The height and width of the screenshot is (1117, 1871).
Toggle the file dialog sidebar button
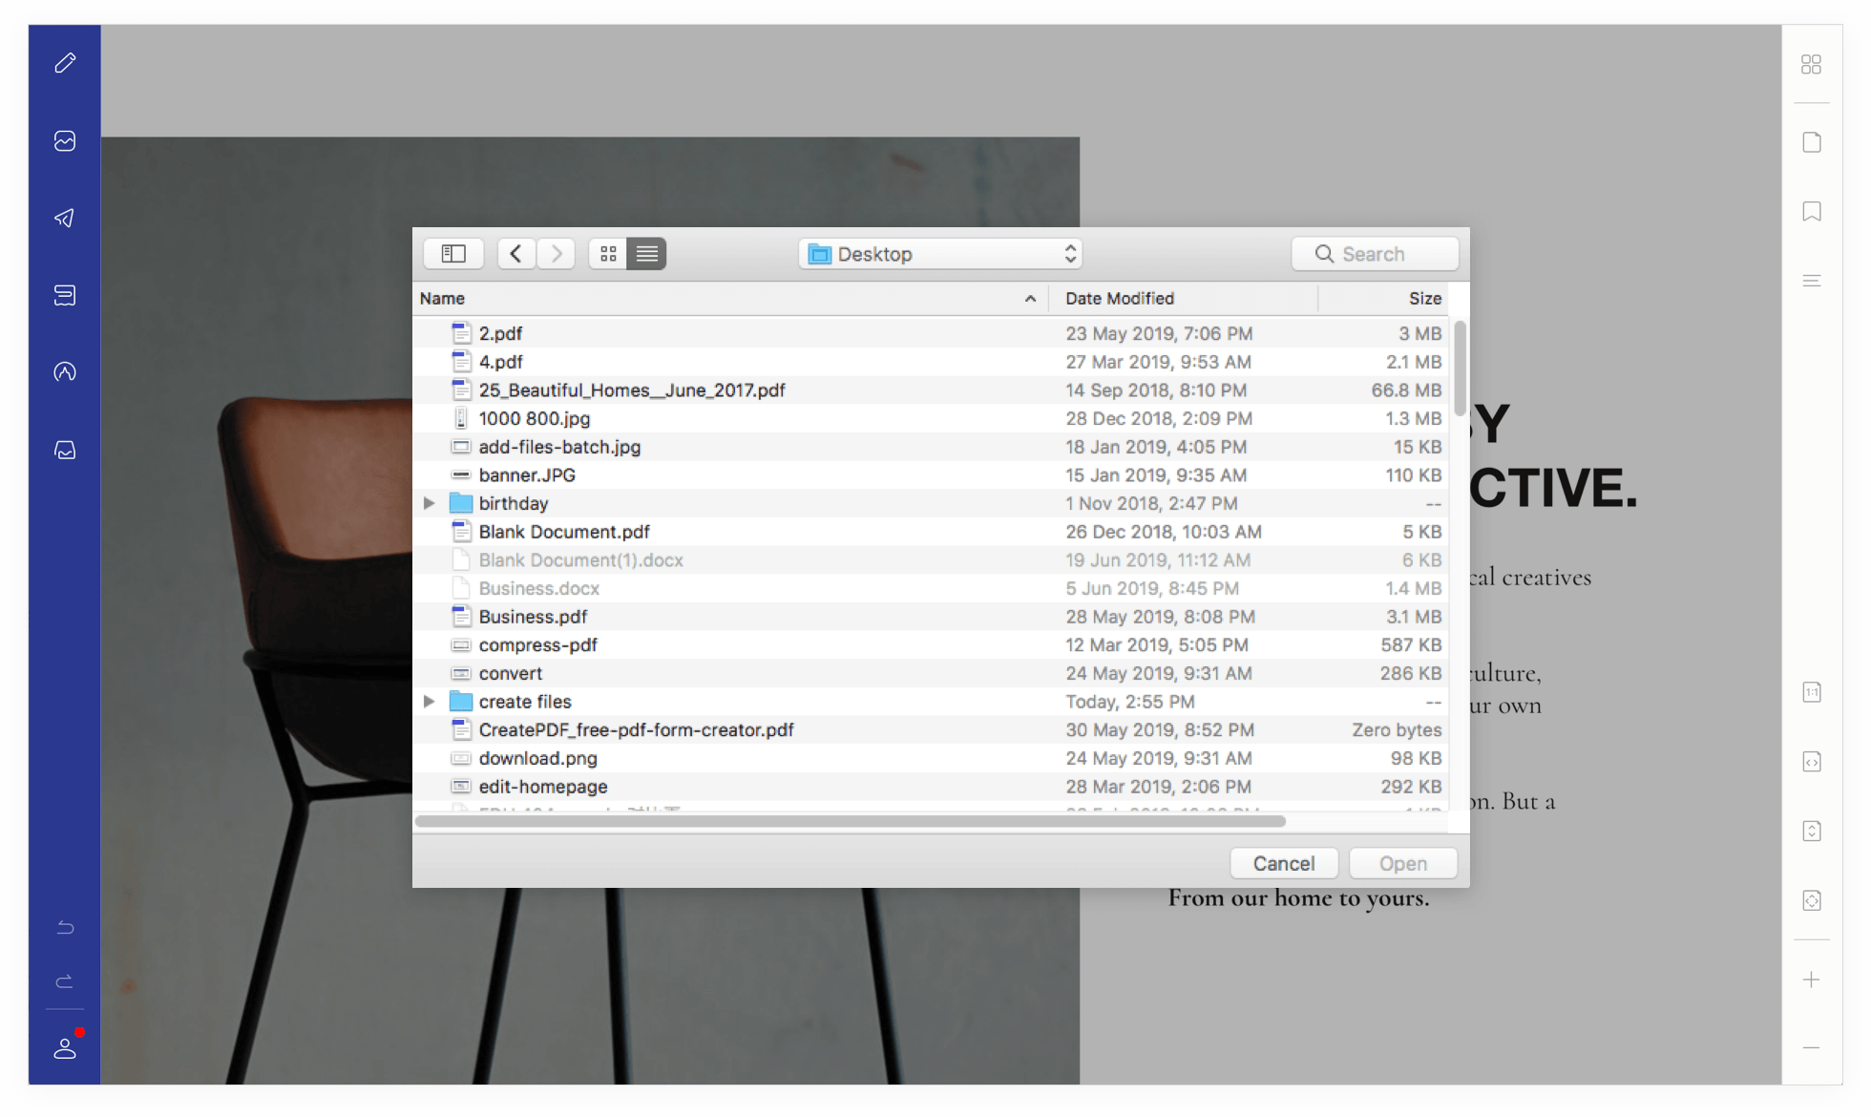pyautogui.click(x=453, y=254)
